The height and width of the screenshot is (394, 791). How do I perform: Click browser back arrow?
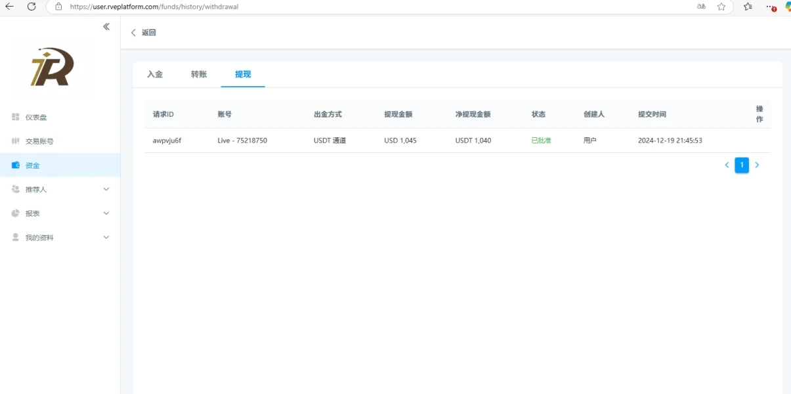coord(10,7)
